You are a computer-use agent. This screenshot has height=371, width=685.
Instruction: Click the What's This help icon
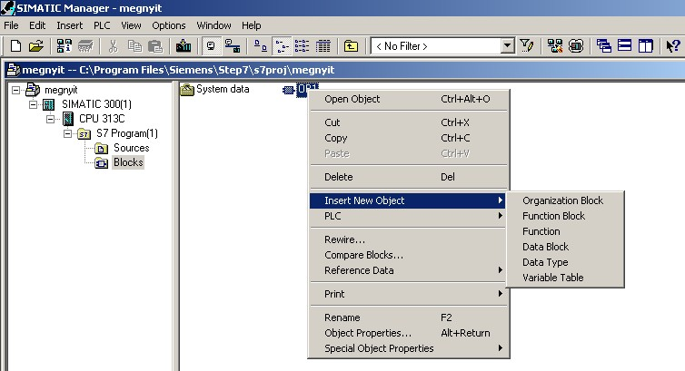point(673,45)
